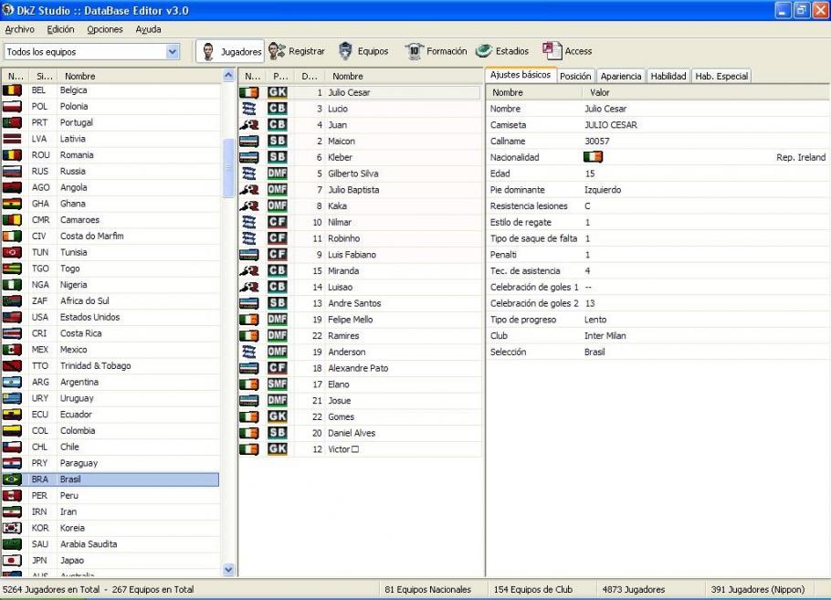Click the Ireland flag in Nacionalidad row

[593, 157]
